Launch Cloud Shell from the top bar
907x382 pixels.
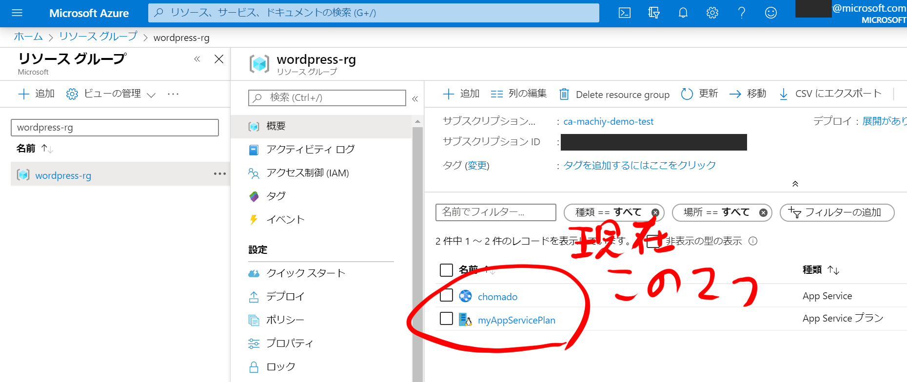click(x=625, y=13)
